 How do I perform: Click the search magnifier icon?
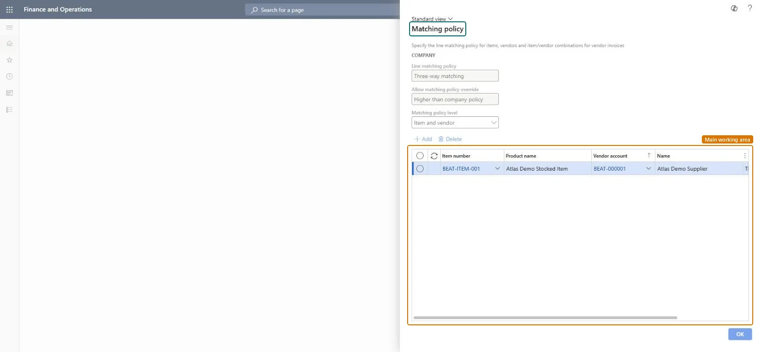click(254, 10)
